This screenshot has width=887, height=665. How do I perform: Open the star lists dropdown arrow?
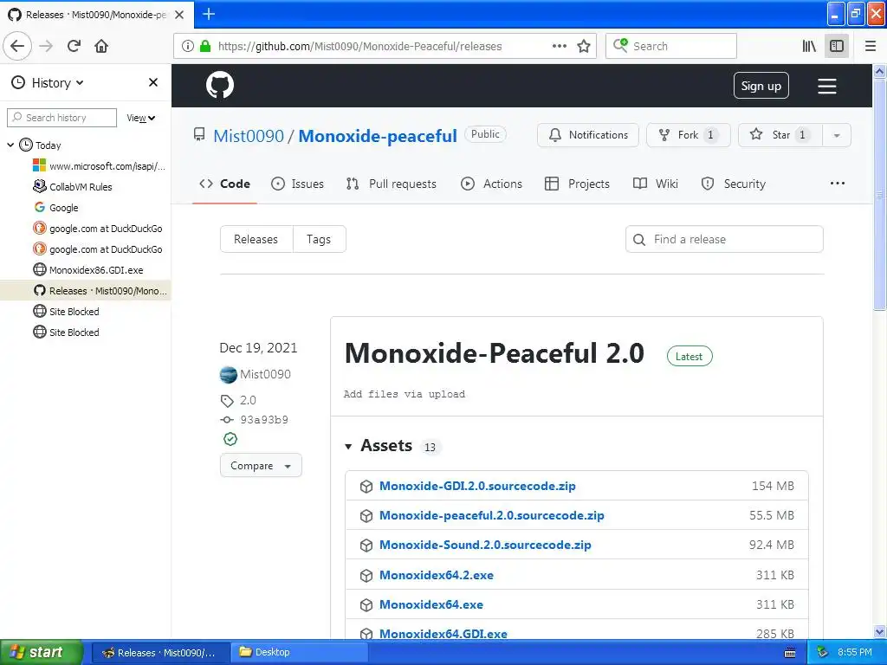837,134
